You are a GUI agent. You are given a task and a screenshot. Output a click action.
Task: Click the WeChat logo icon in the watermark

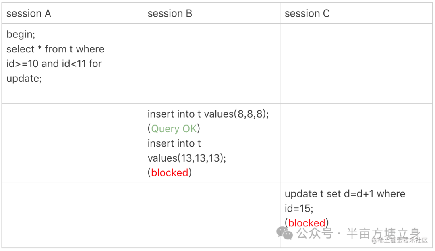click(x=286, y=233)
